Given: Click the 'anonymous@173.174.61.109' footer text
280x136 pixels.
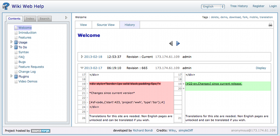Looking at the screenshot, I should (x=253, y=130).
